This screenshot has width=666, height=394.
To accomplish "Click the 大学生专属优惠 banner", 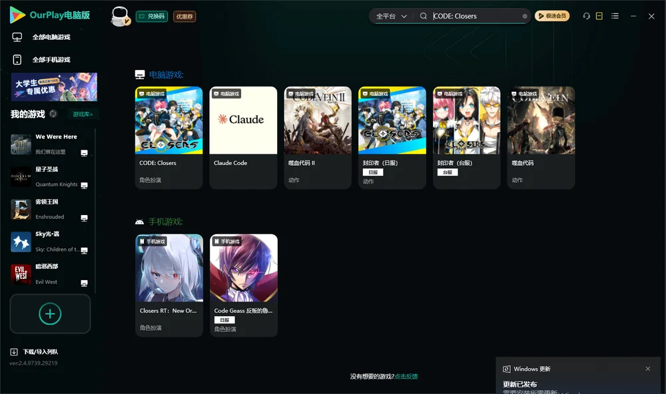I will [54, 87].
